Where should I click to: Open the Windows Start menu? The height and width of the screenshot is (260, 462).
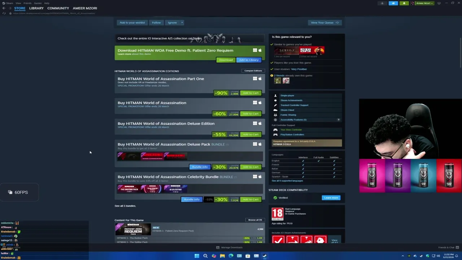(197, 256)
